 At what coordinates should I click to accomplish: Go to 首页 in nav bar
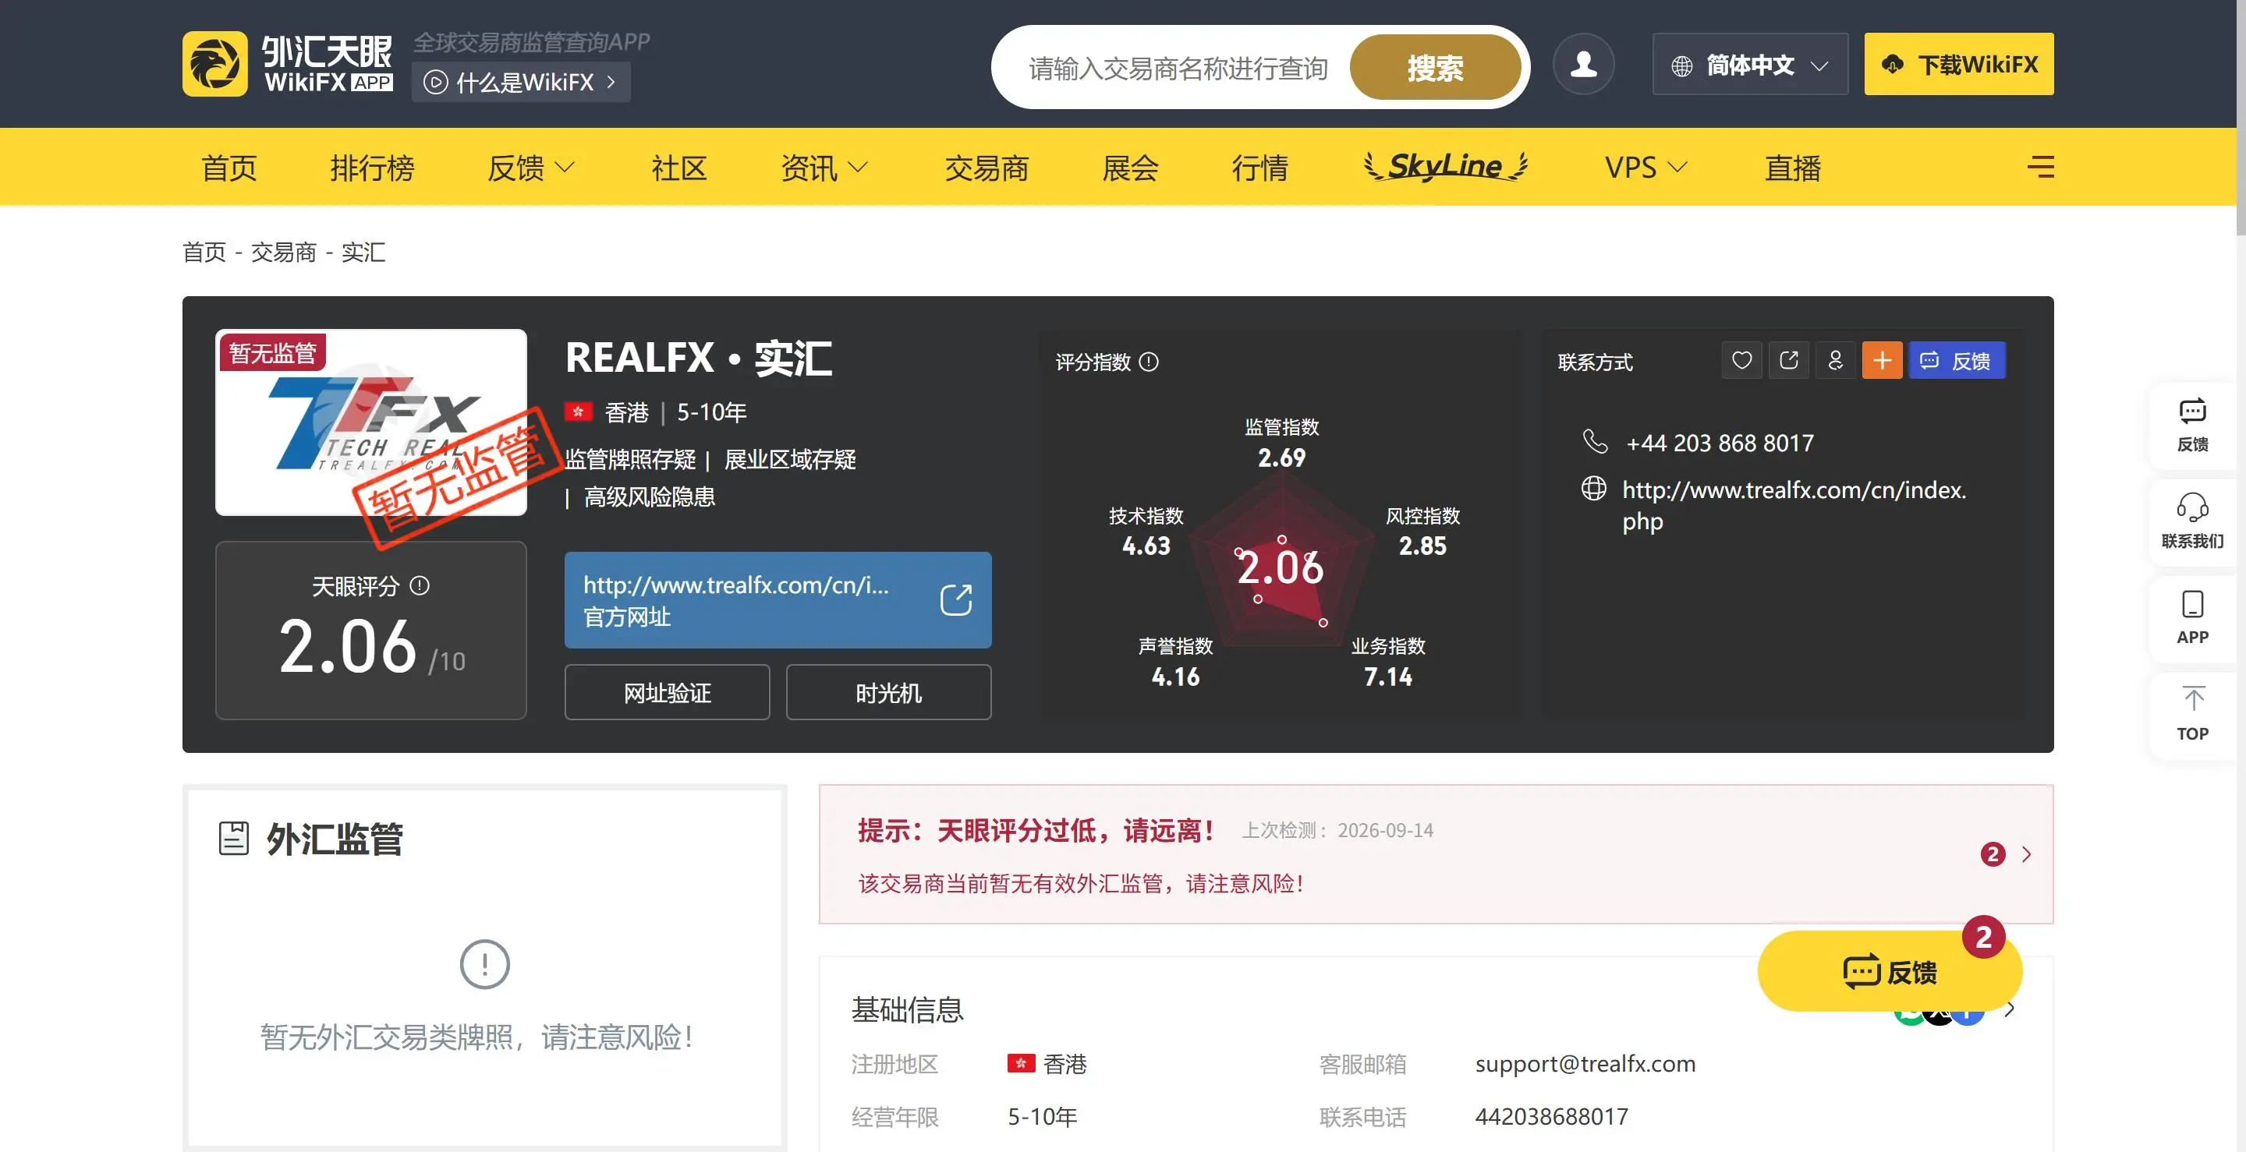click(229, 168)
